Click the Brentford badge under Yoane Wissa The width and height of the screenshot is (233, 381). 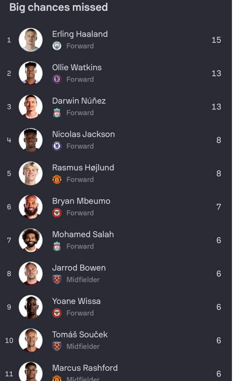point(57,313)
